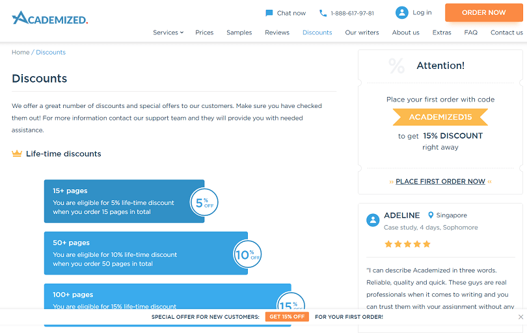
Task: Click the 5% OFF badge
Action: [x=204, y=203]
